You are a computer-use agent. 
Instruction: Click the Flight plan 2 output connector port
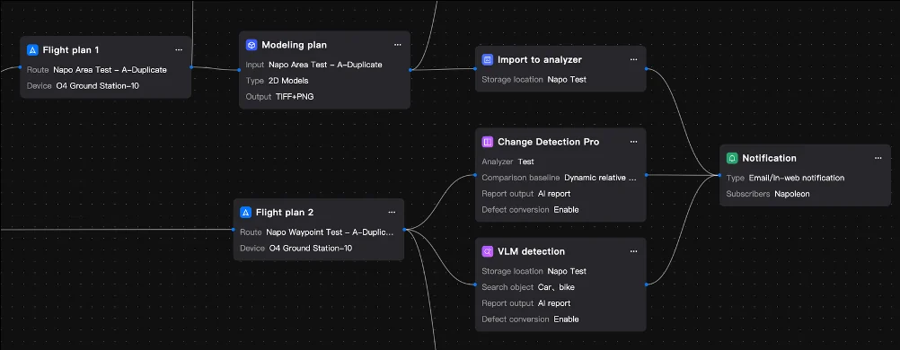(x=404, y=230)
